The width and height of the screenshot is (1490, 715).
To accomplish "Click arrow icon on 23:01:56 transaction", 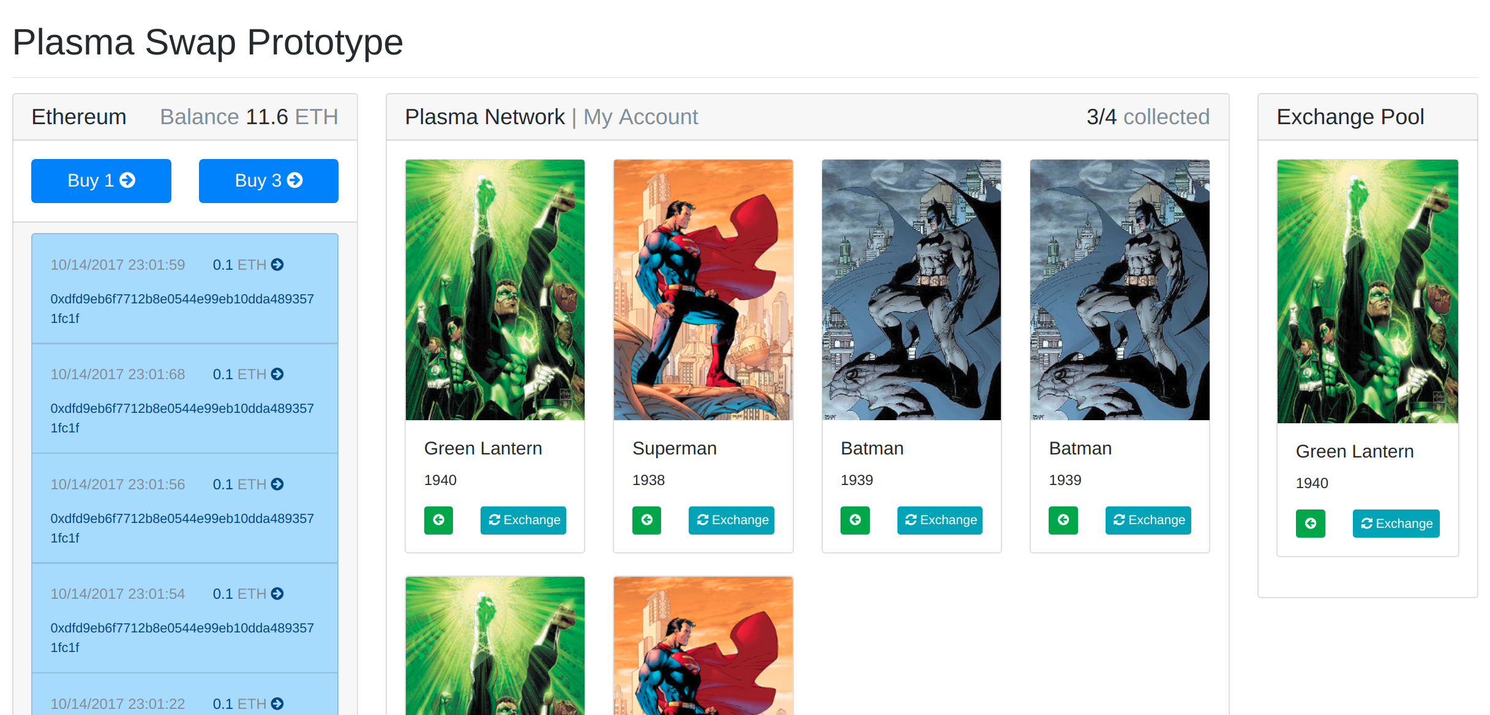I will point(277,484).
